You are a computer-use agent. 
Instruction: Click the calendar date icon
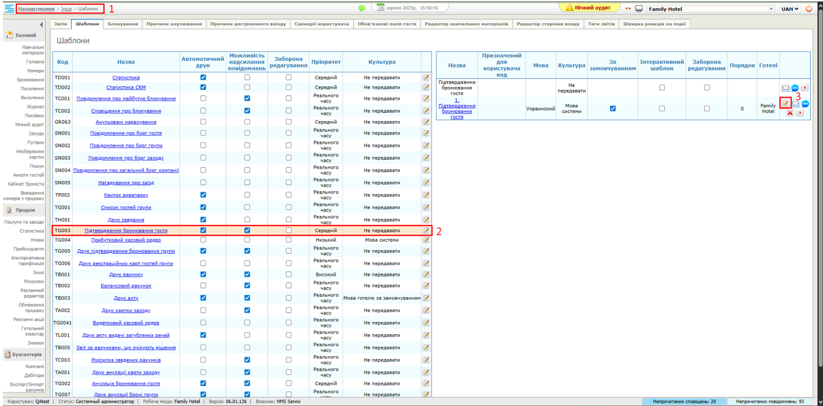(x=380, y=8)
